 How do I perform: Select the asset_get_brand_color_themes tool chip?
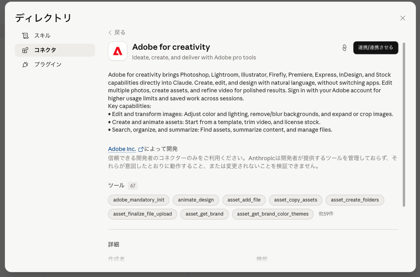tap(273, 214)
